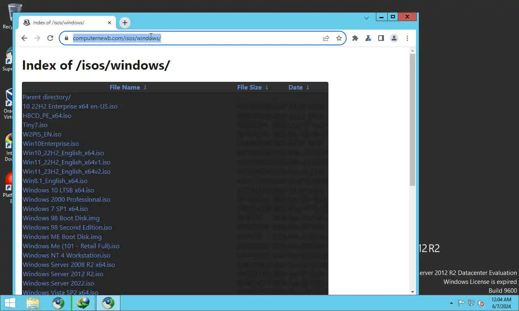Click the W2PIS_EN.iso link
Screen dimensions: 519x311
(x=42, y=134)
